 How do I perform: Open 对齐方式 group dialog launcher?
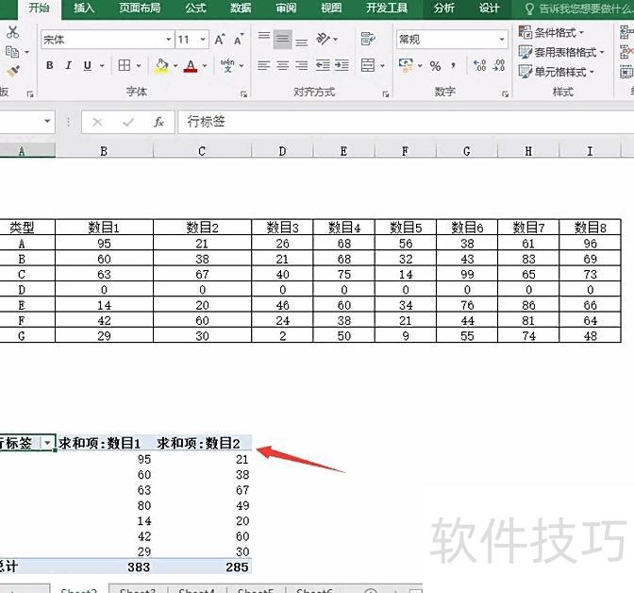click(x=385, y=93)
